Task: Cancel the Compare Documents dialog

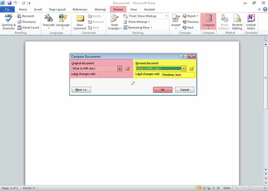Action: point(185,90)
